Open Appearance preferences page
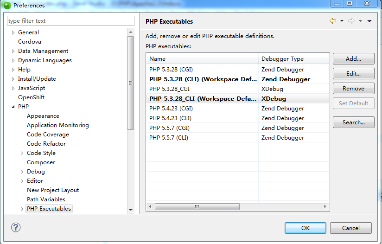The height and width of the screenshot is (244, 382). click(x=43, y=116)
